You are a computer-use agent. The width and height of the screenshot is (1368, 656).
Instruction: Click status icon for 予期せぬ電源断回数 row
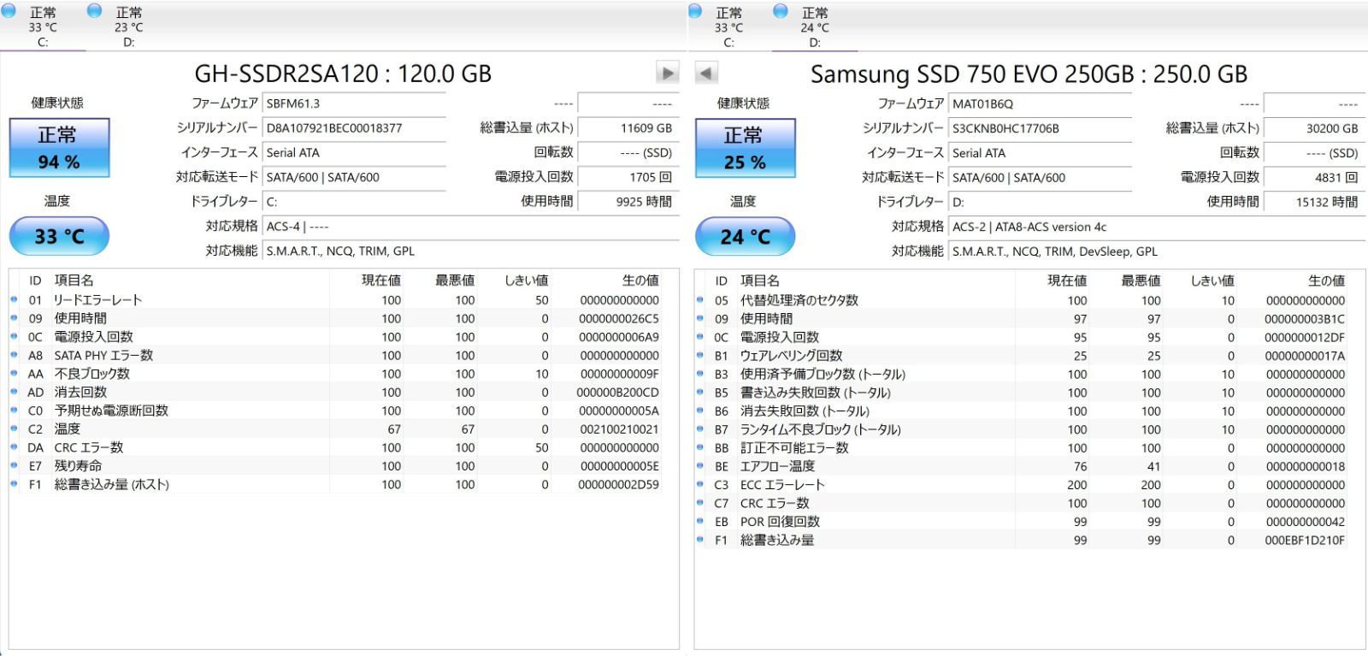(14, 410)
